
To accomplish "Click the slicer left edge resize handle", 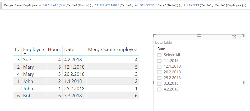I will tap(154, 82).
